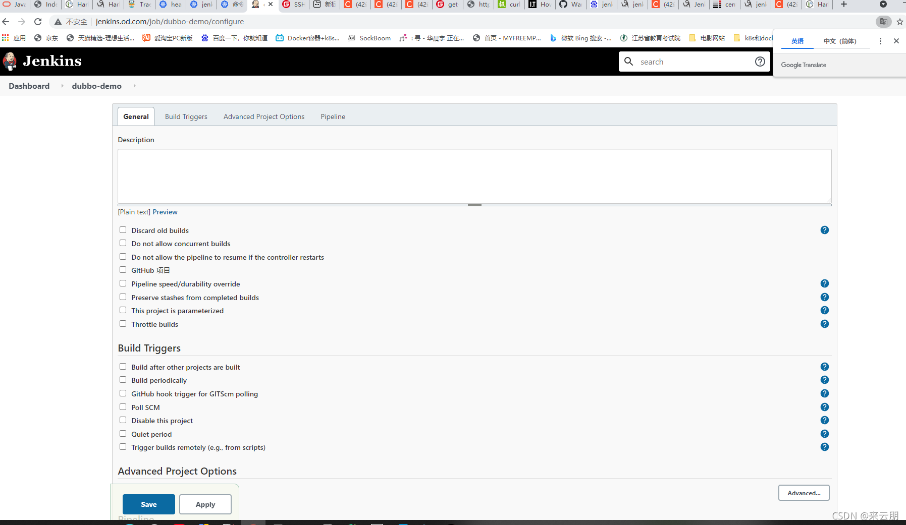The width and height of the screenshot is (906, 525).
Task: Open the SockBoom bookmark
Action: [369, 38]
